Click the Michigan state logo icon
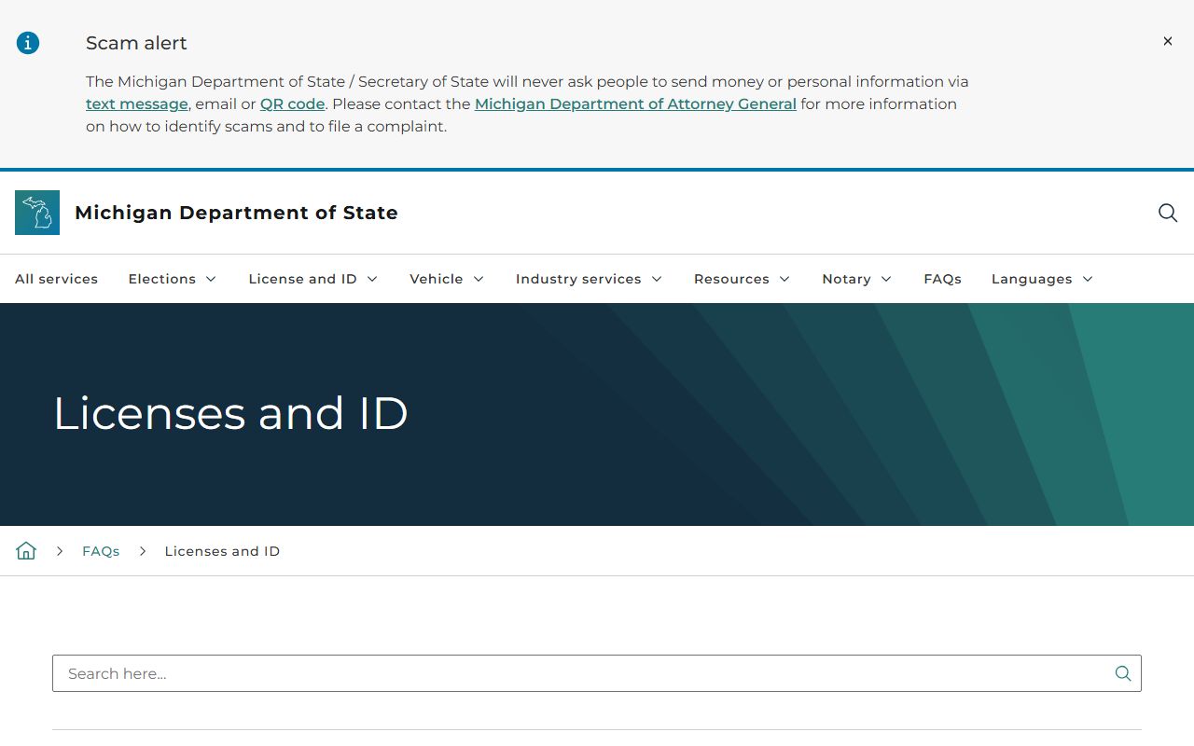 (x=37, y=213)
